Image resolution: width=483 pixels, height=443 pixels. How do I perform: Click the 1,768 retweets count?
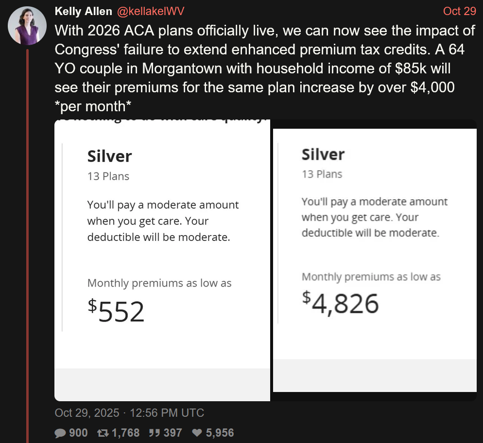click(126, 432)
